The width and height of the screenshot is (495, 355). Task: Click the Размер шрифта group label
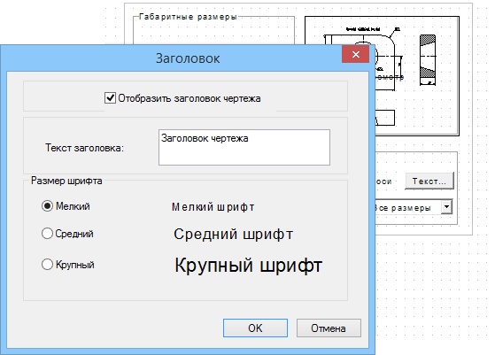66,181
